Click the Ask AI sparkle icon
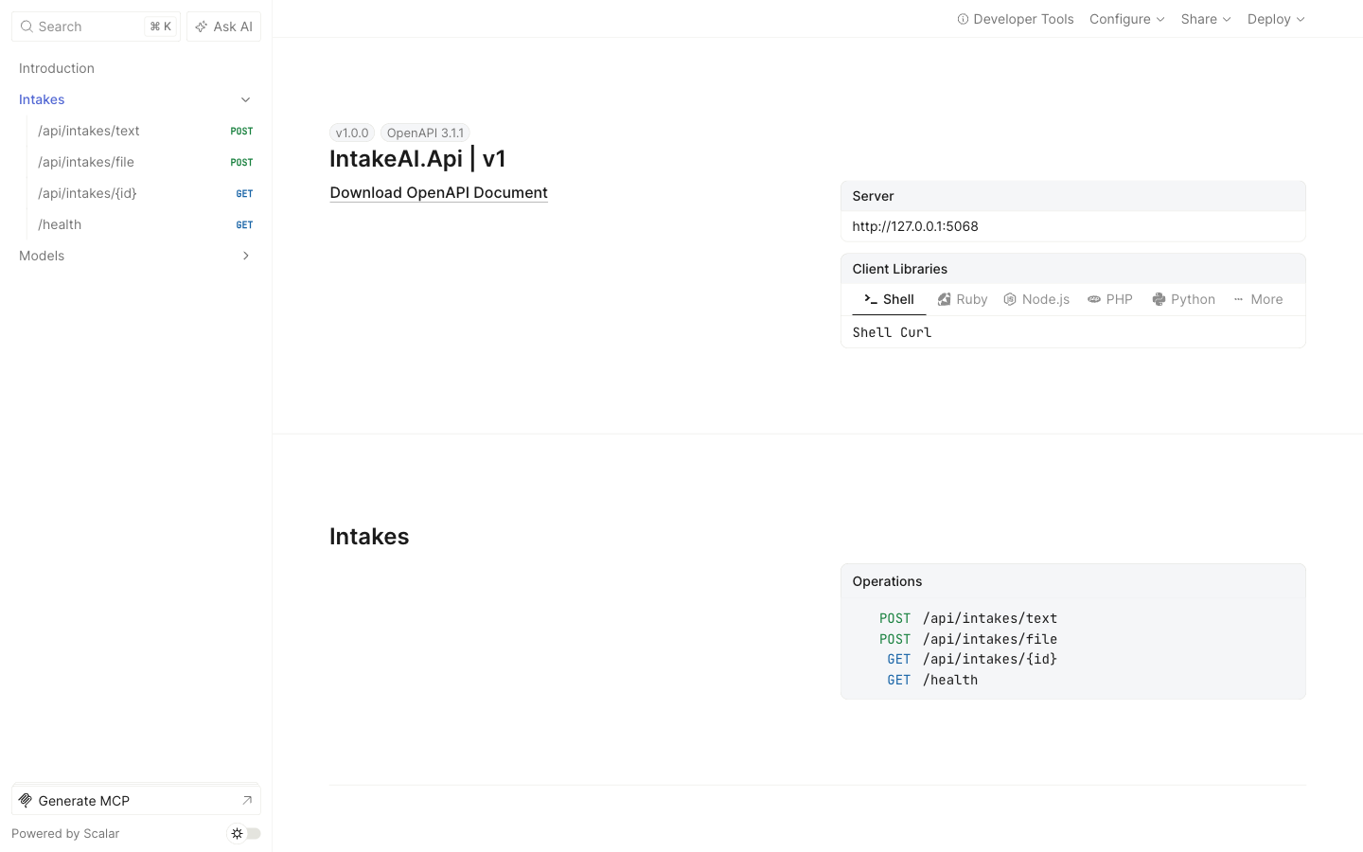The image size is (1363, 852). 201,27
